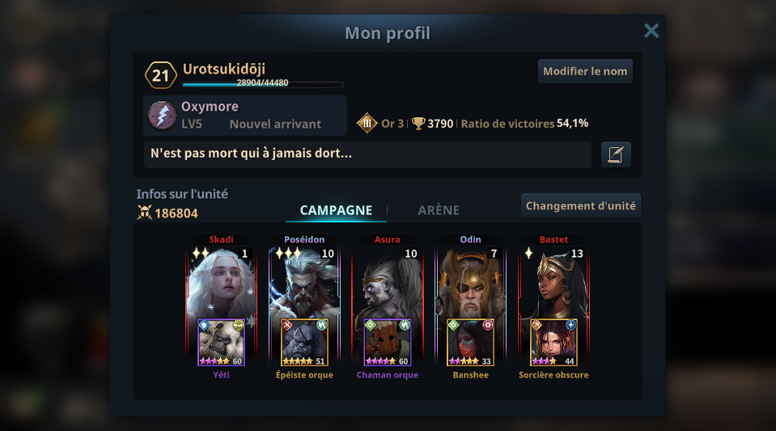Select the Épéiste orque troop icon

coord(304,342)
